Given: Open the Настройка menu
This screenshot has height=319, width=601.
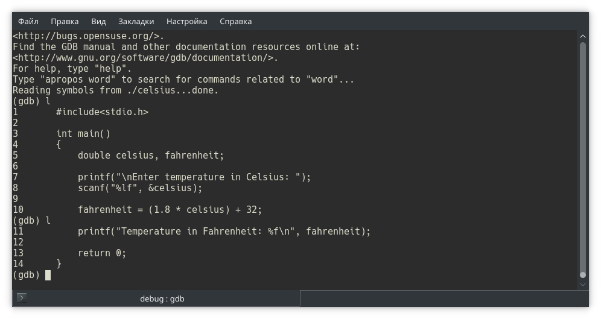Looking at the screenshot, I should 186,21.
